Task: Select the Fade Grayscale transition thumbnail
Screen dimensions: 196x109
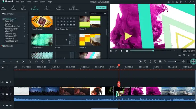Action: click(66, 22)
